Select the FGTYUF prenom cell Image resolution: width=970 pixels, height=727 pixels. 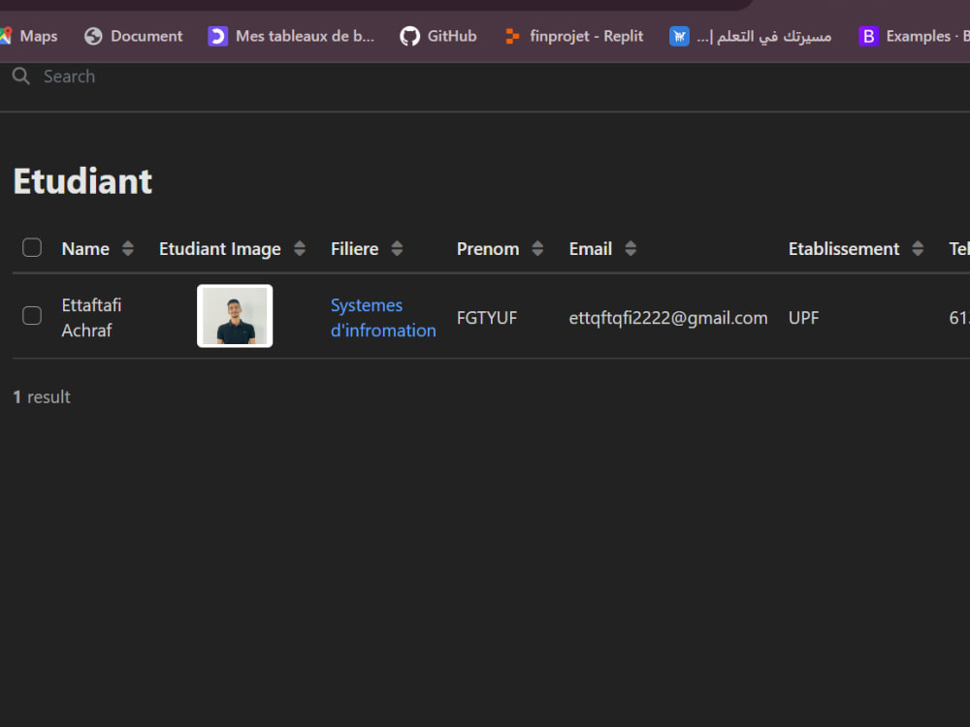pyautogui.click(x=487, y=318)
